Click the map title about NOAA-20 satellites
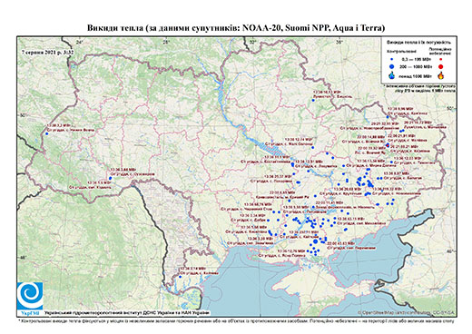The image size is (472, 334). coord(236,28)
